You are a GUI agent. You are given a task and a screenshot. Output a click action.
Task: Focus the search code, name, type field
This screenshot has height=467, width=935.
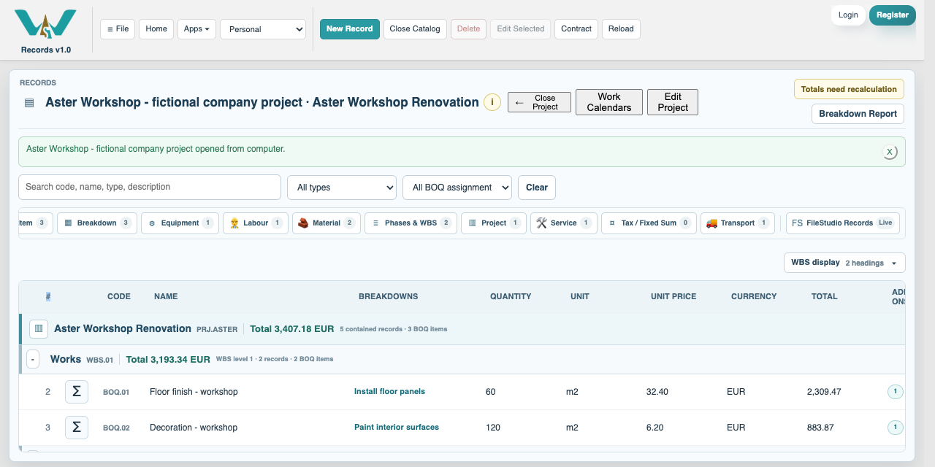pos(150,187)
